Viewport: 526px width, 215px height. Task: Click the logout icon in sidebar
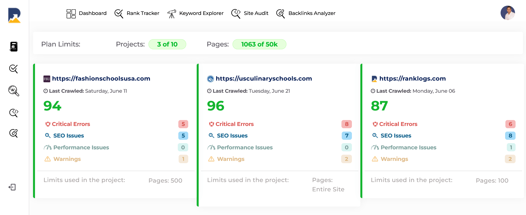click(12, 187)
